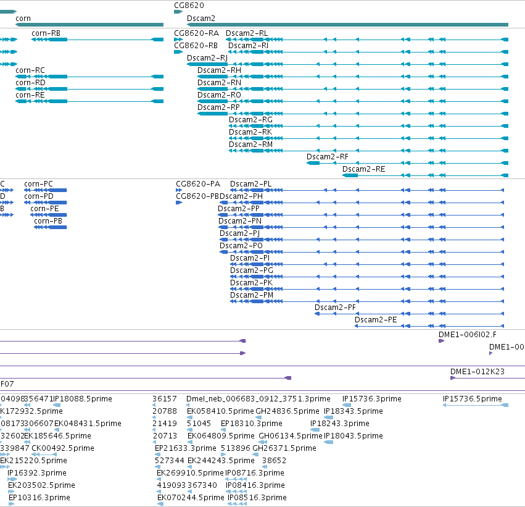Viewport: 525px width, 507px height.
Task: Click the EK185646.5prime EST label
Action: [57, 437]
